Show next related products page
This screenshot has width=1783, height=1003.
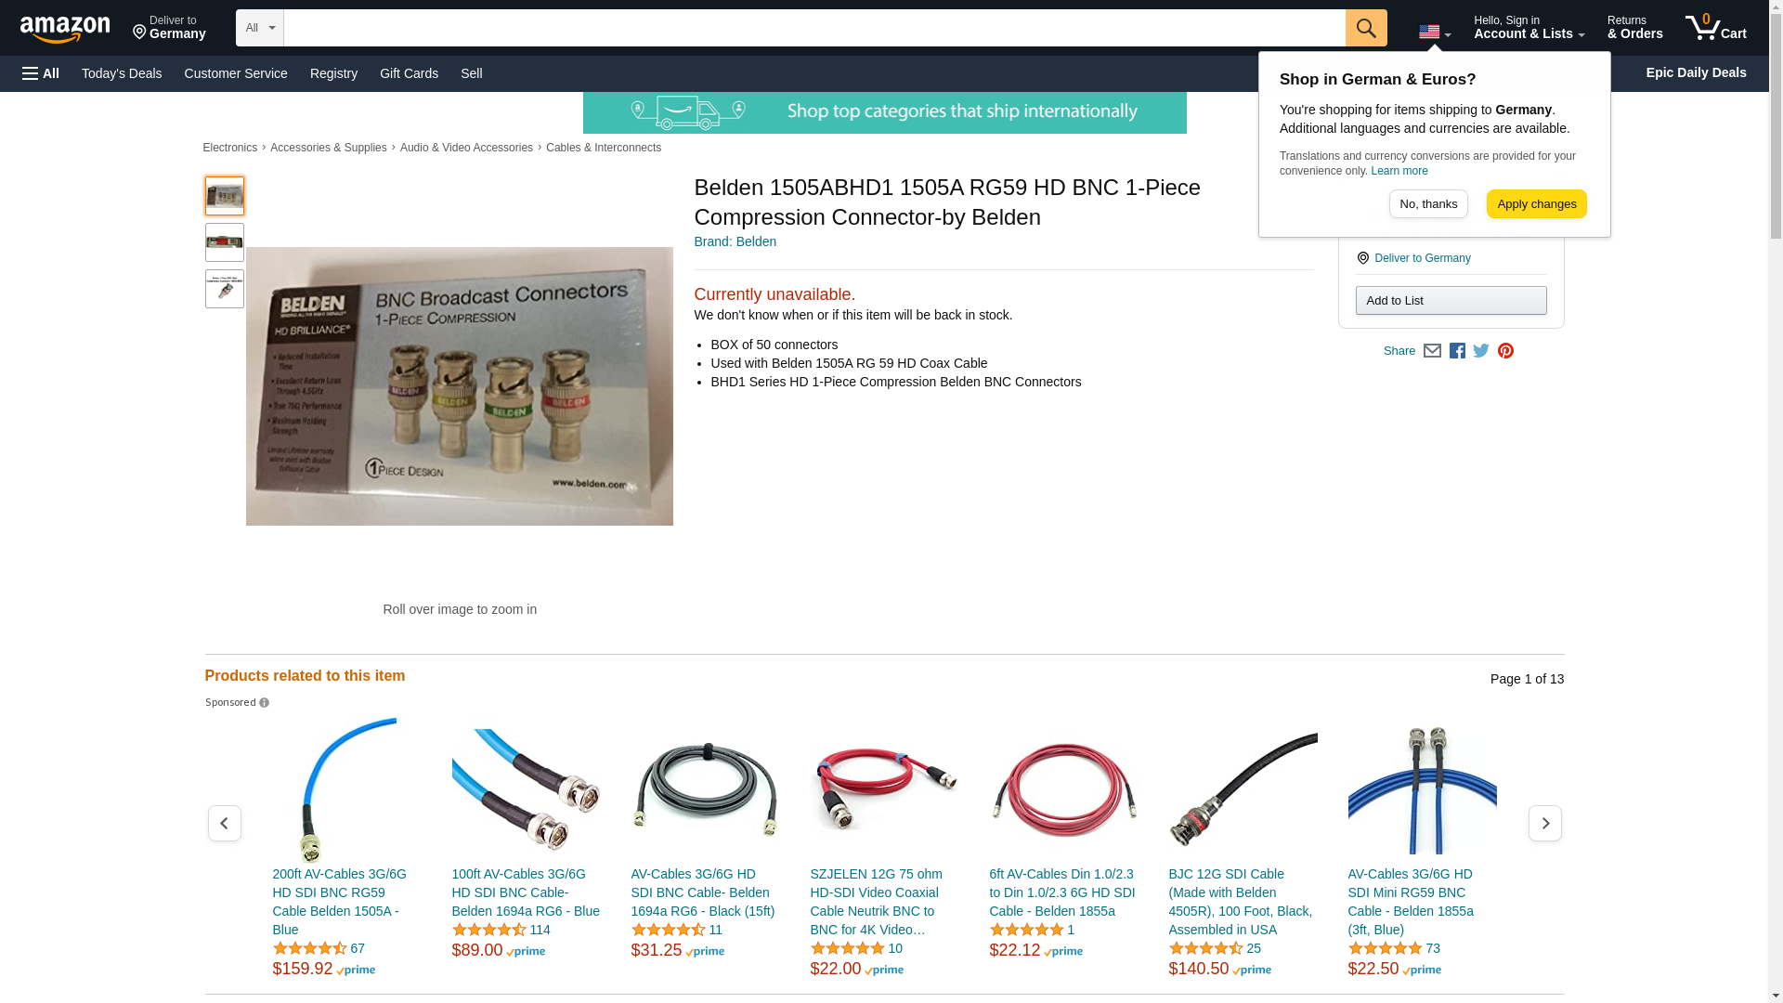point(1545,824)
